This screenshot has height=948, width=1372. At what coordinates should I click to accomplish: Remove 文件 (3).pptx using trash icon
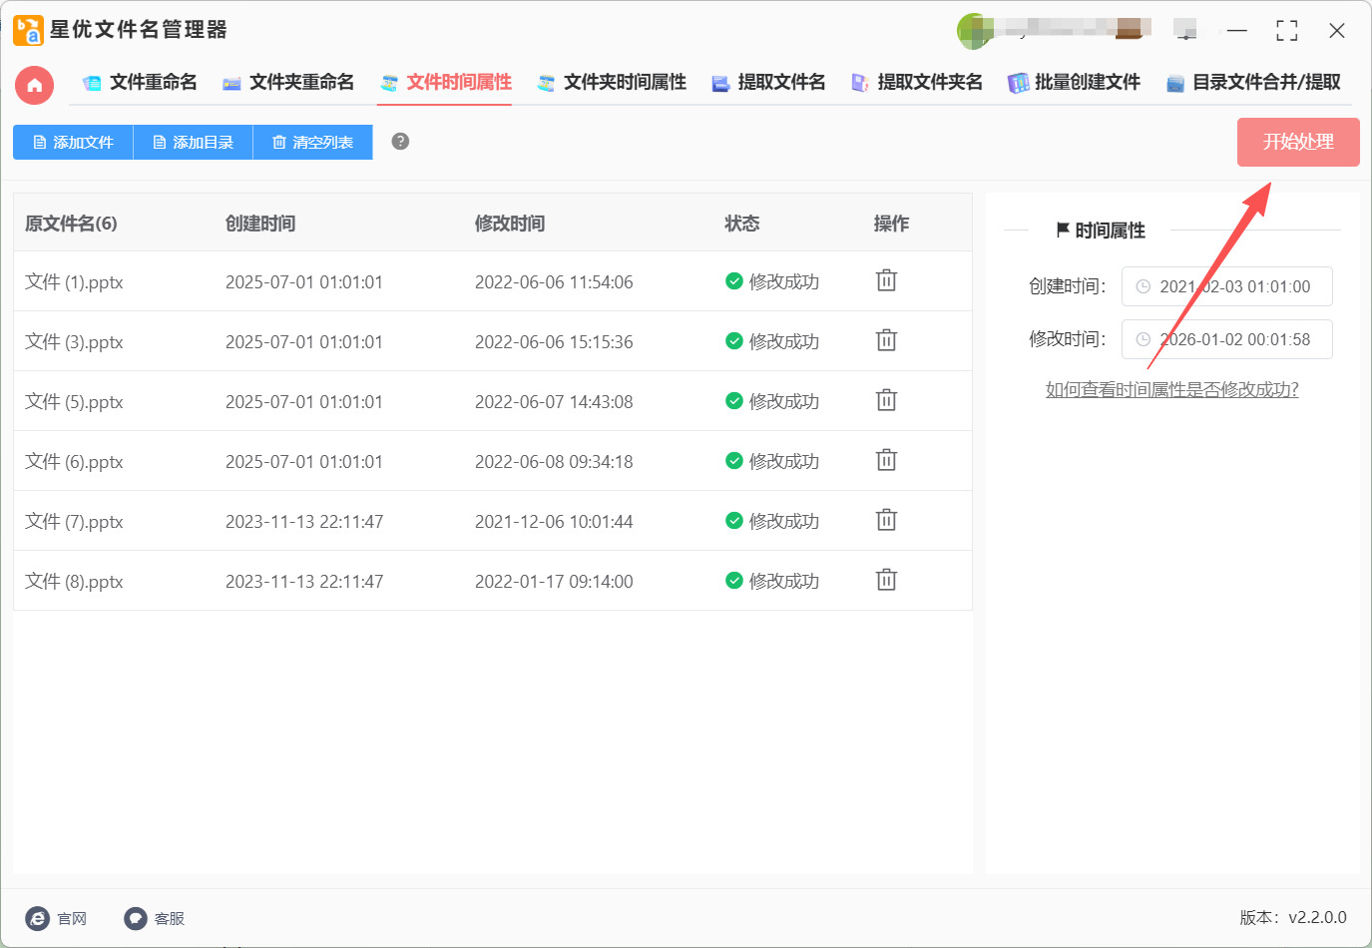886,340
